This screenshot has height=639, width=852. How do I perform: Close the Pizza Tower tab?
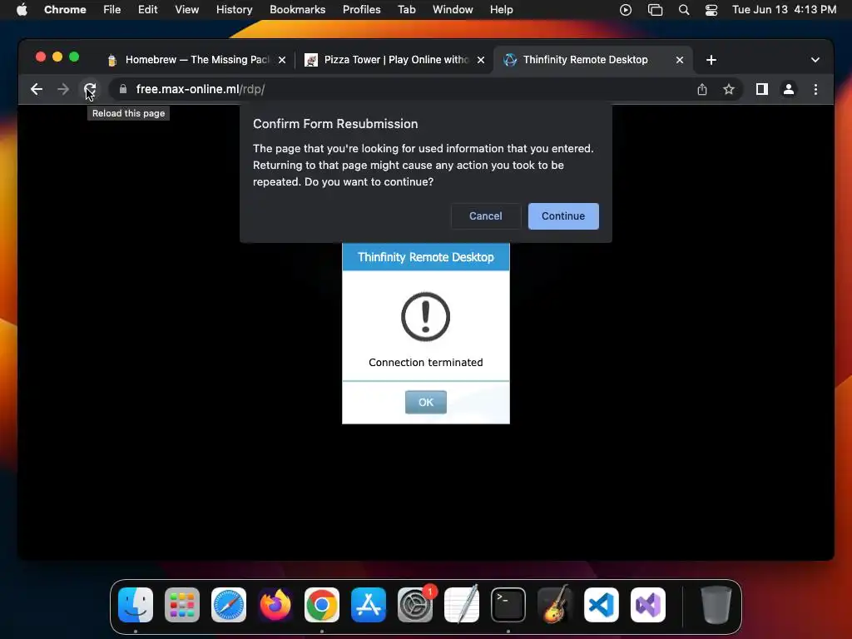click(x=481, y=60)
